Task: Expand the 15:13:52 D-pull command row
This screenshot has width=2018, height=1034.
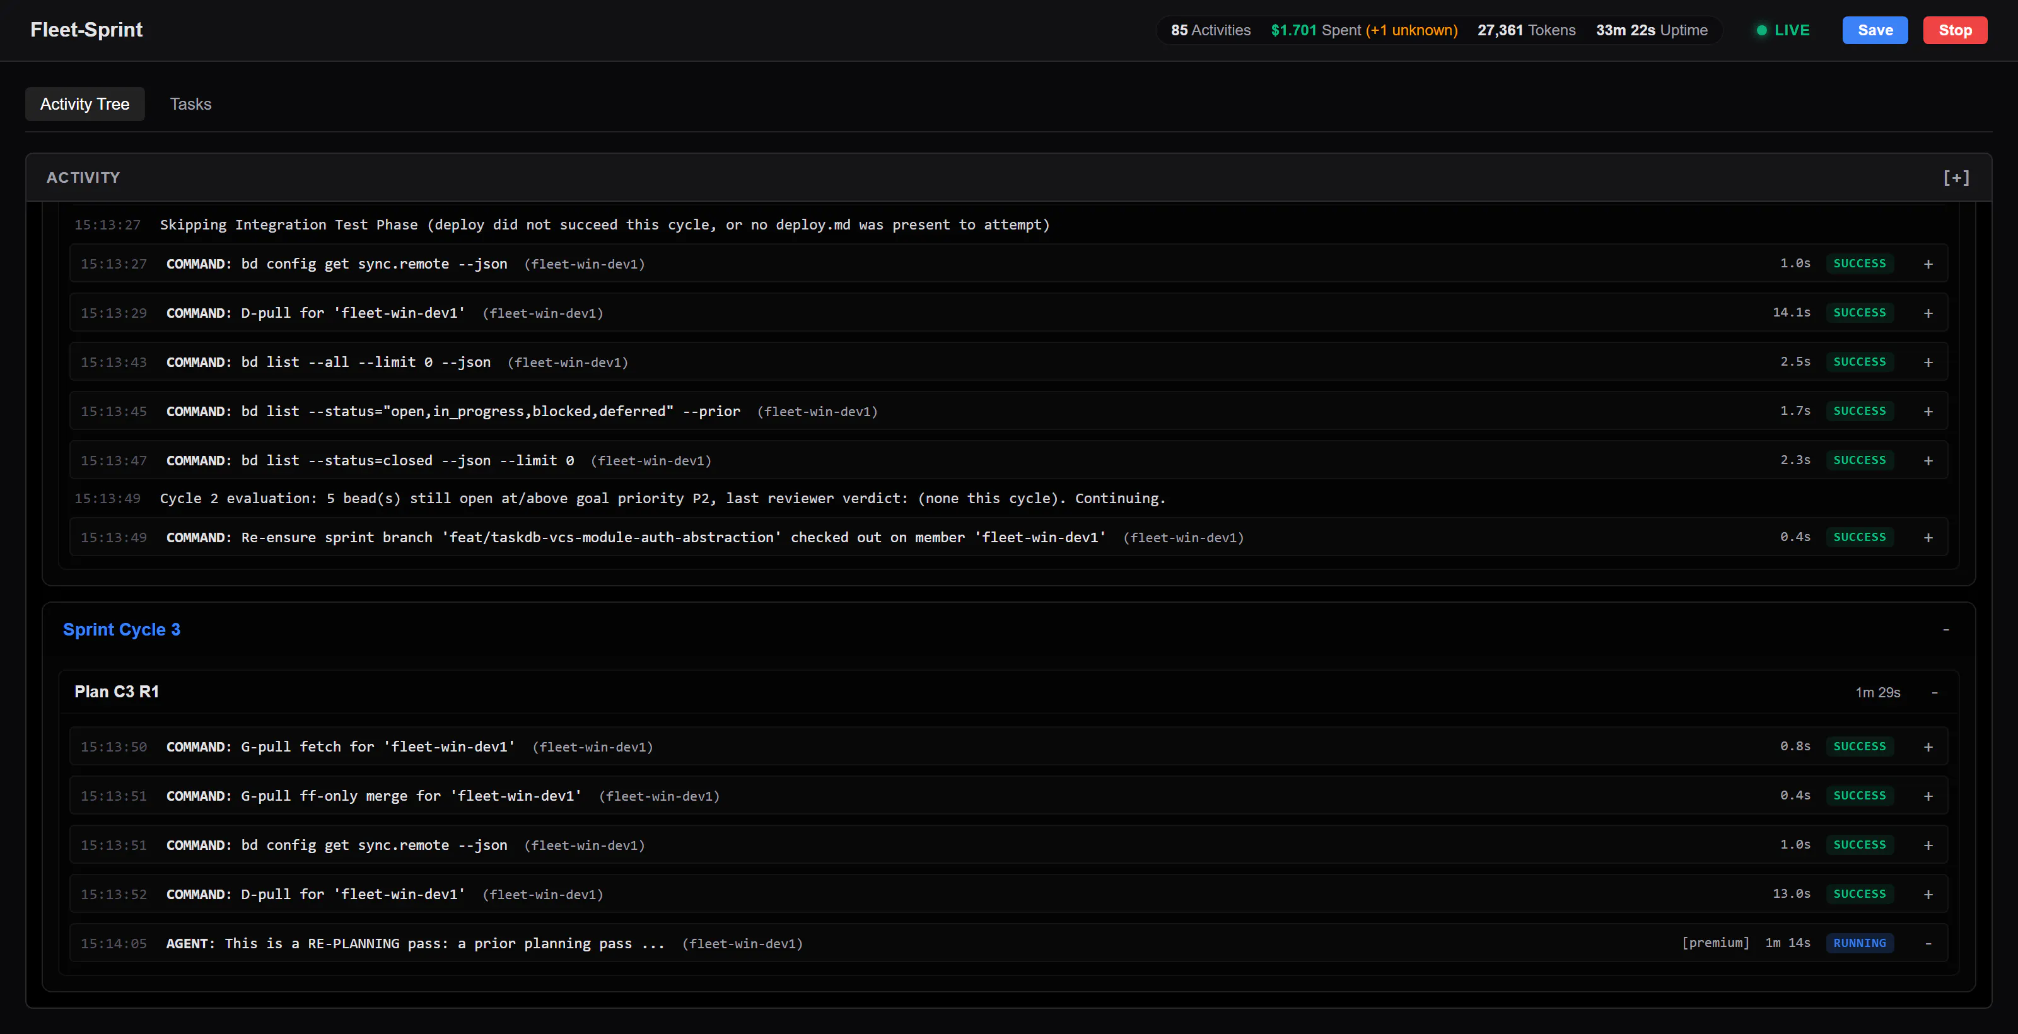Action: pos(1928,895)
